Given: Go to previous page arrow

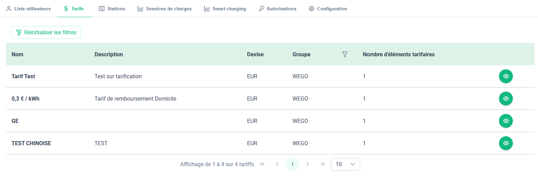Looking at the screenshot, I should [277, 164].
